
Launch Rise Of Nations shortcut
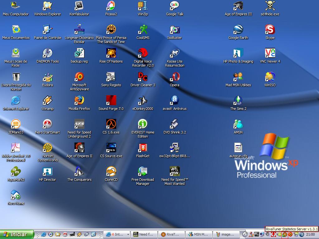click(111, 53)
